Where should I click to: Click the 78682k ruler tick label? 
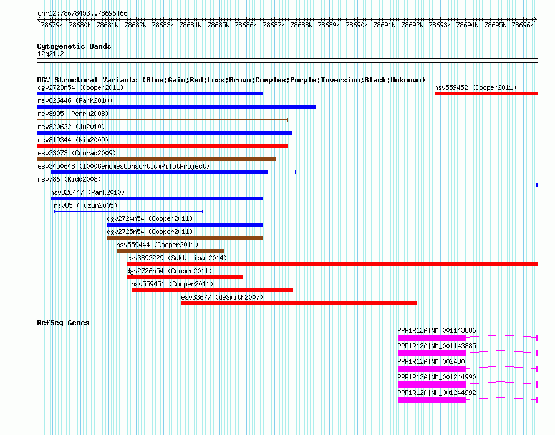coord(135,25)
